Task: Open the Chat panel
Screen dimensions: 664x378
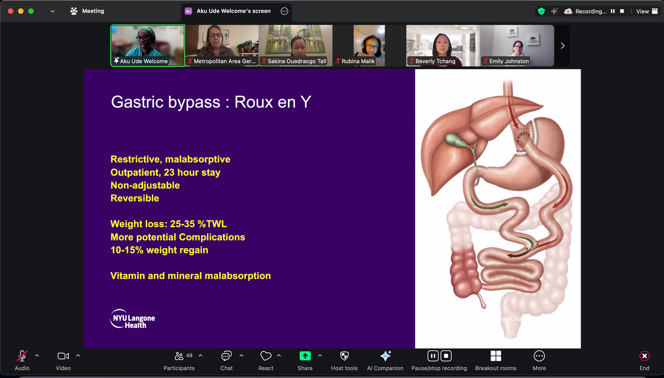Action: [227, 360]
